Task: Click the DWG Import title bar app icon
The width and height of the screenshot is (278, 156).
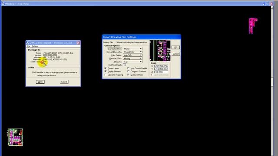Action: tap(27, 43)
